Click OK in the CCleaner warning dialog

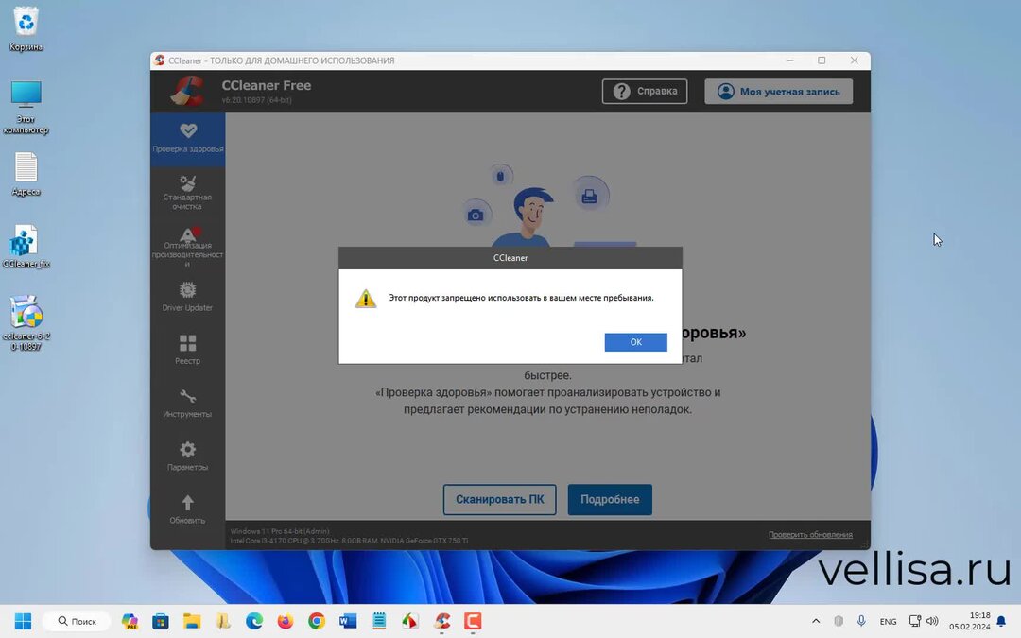point(635,342)
